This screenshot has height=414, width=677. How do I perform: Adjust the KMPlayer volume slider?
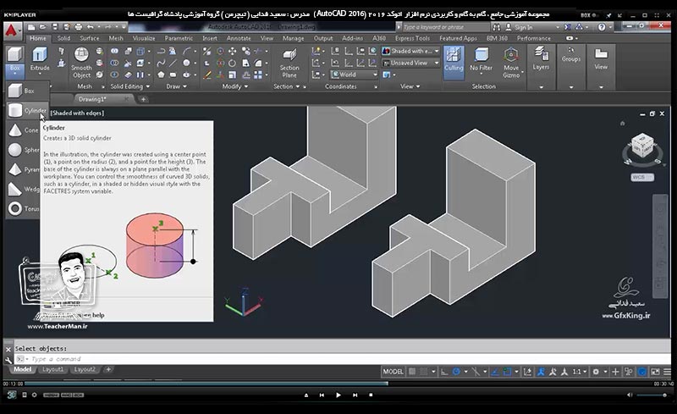tap(652, 395)
